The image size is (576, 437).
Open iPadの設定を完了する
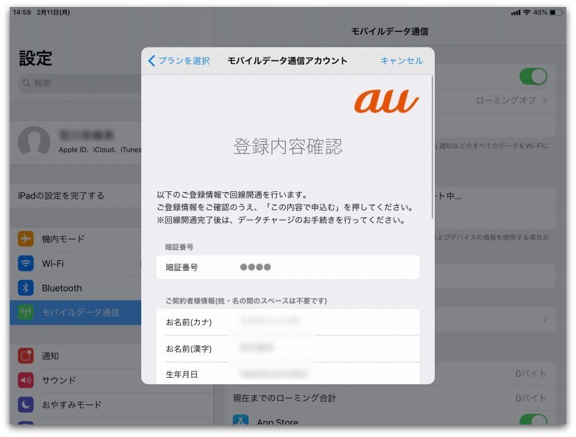(x=76, y=196)
